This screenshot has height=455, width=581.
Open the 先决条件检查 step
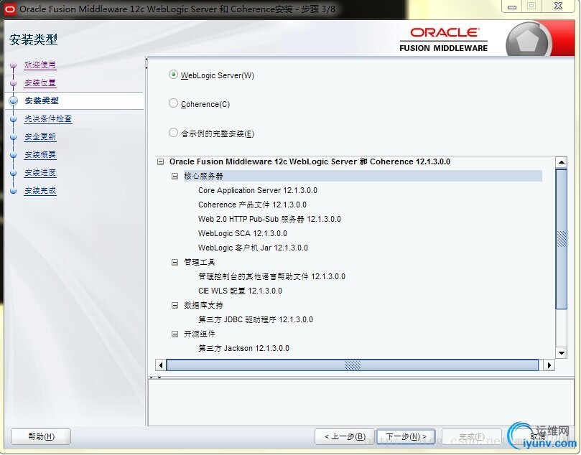[48, 119]
